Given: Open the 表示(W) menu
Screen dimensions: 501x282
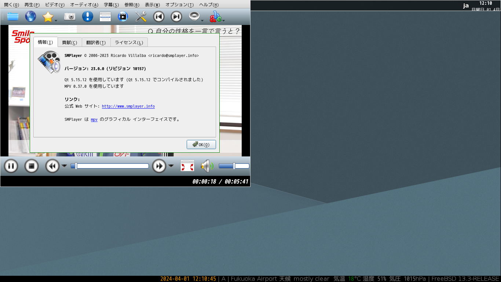Looking at the screenshot, I should pyautogui.click(x=152, y=5).
